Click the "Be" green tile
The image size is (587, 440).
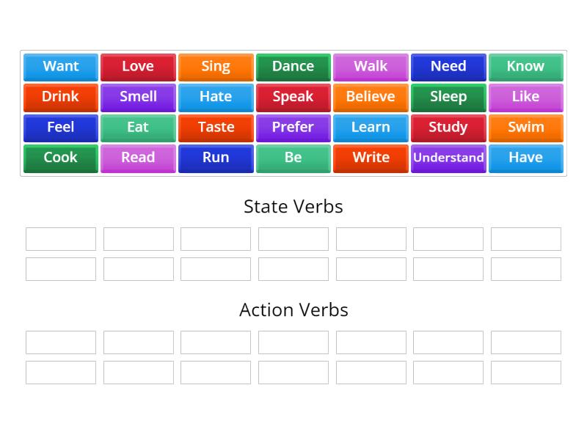(x=293, y=158)
